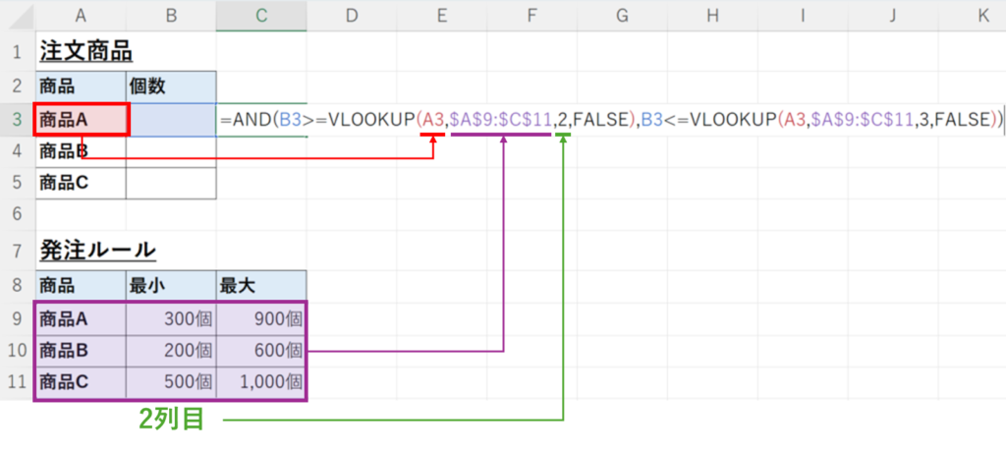Select row 2 header

click(x=18, y=86)
